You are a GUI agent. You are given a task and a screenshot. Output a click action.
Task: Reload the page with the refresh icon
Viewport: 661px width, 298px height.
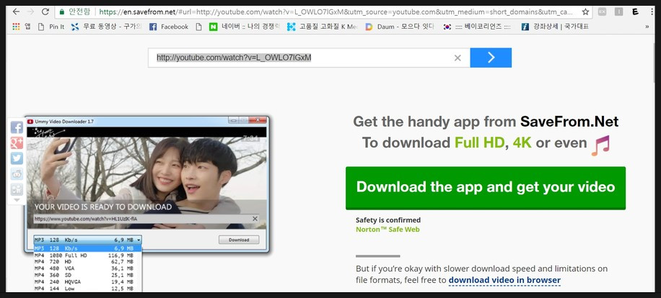[x=45, y=12]
